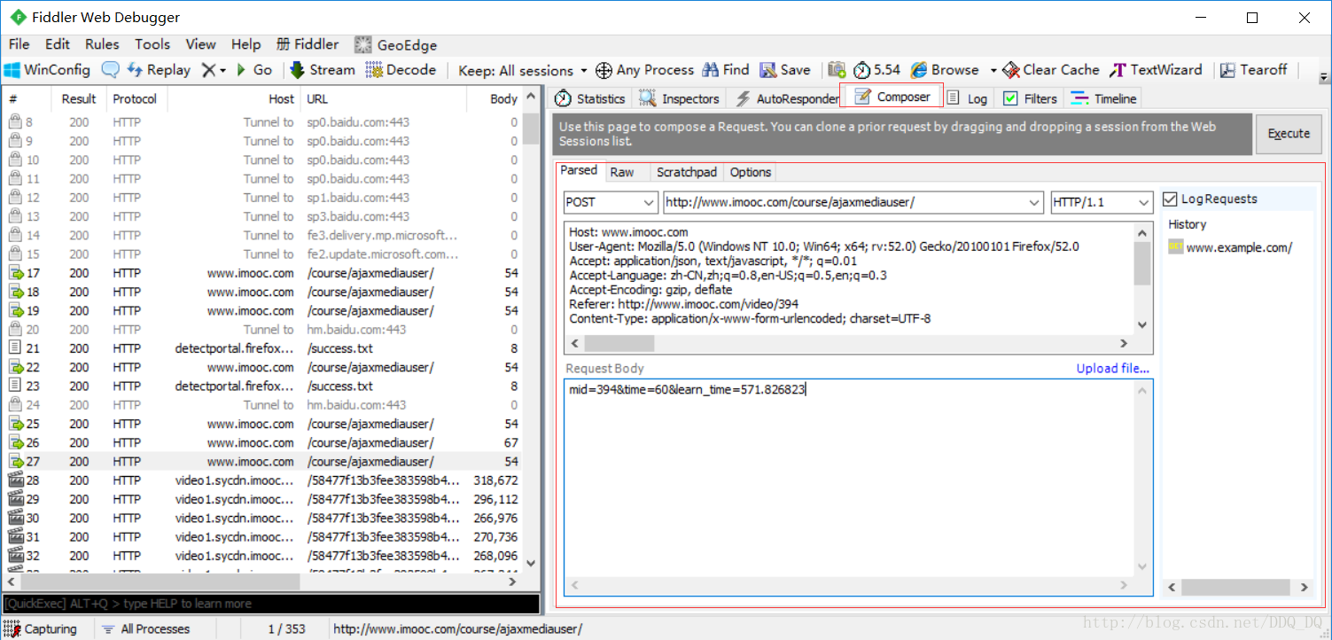
Task: Click the QuickExec command box
Action: pos(270,604)
